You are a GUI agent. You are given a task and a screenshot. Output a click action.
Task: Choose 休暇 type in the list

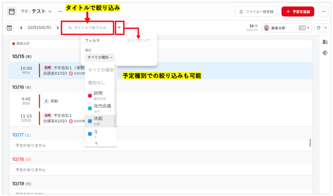[100, 121]
